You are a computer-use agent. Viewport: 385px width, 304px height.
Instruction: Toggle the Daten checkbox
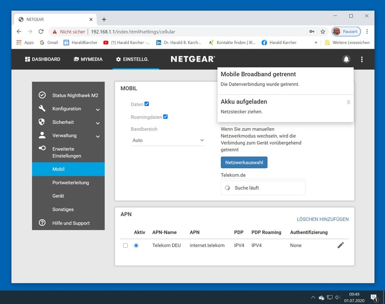(147, 104)
